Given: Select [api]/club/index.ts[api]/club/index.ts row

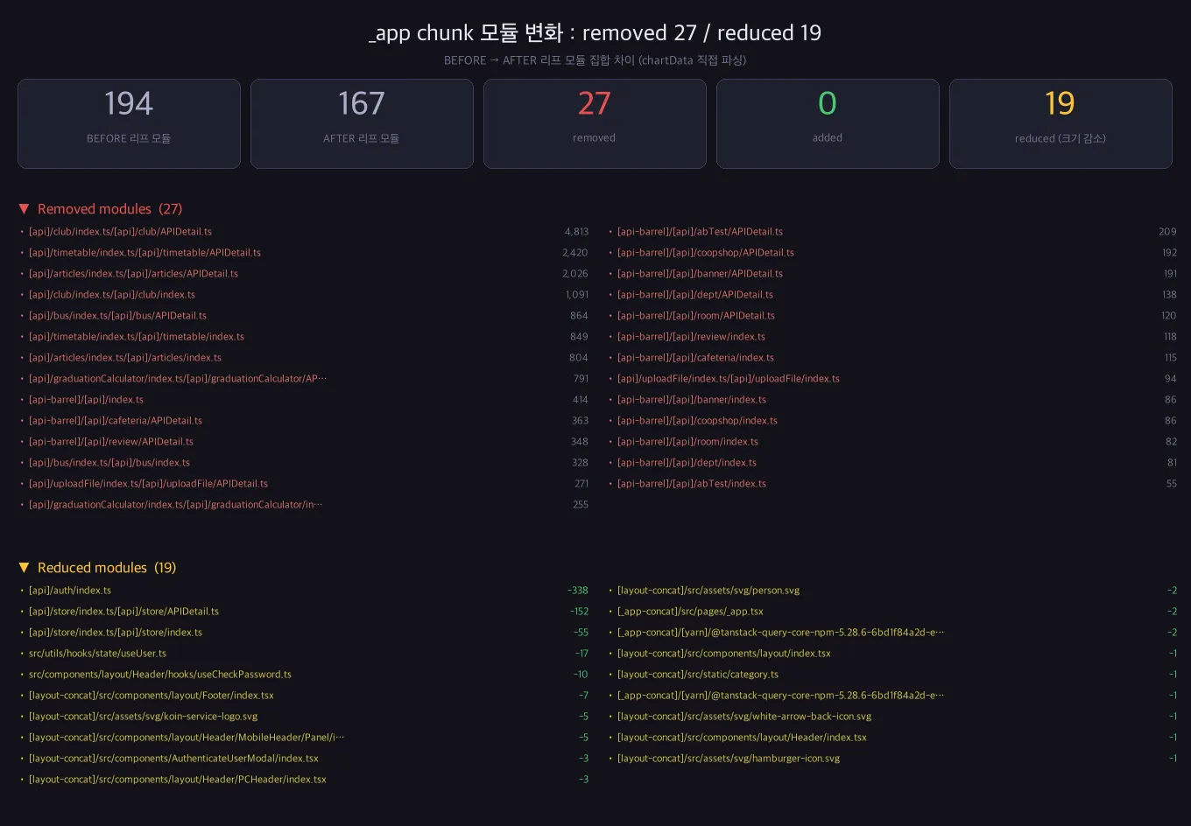Looking at the screenshot, I should [x=303, y=295].
